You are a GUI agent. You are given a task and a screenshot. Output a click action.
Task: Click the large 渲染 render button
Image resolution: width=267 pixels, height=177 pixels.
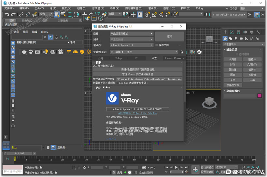coord(169,36)
